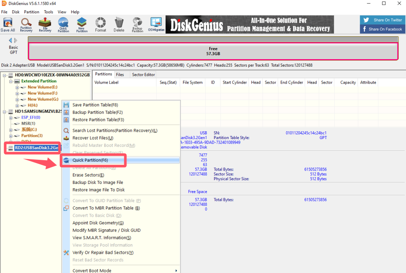
Task: Expand New Volume(G:) tree node
Action: [x=17, y=100]
